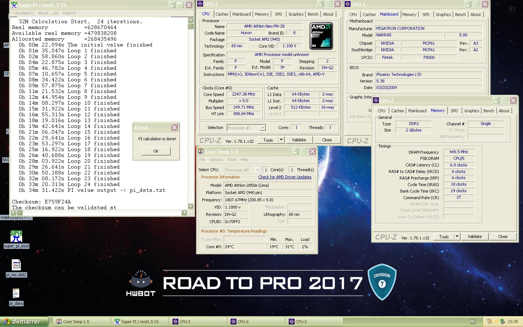
Task: Click OK in the Finish dialog
Action: (x=156, y=151)
